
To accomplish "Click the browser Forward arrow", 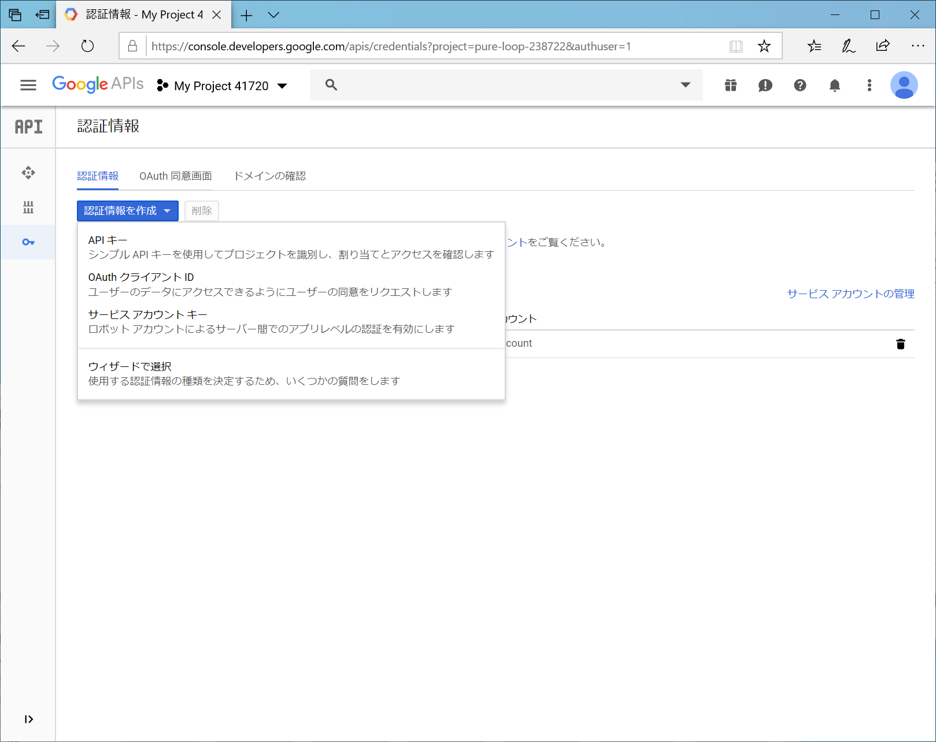I will pos(53,46).
